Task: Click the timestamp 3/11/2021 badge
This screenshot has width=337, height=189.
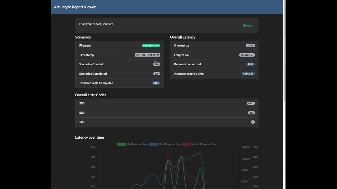Action: [x=147, y=55]
